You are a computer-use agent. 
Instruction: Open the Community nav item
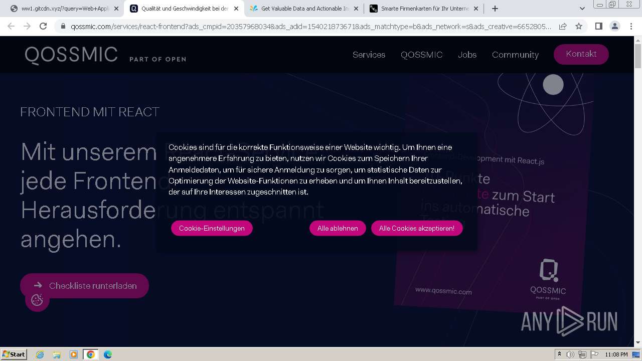515,55
